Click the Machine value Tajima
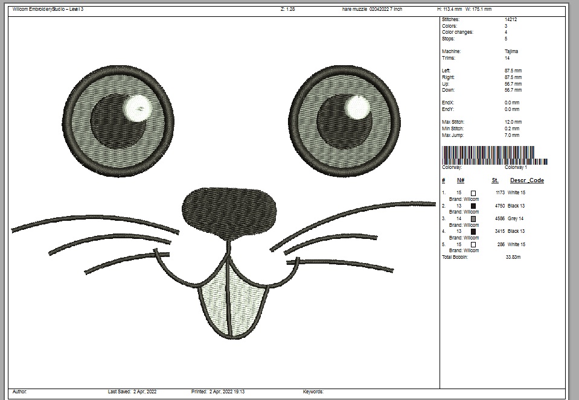 point(511,52)
